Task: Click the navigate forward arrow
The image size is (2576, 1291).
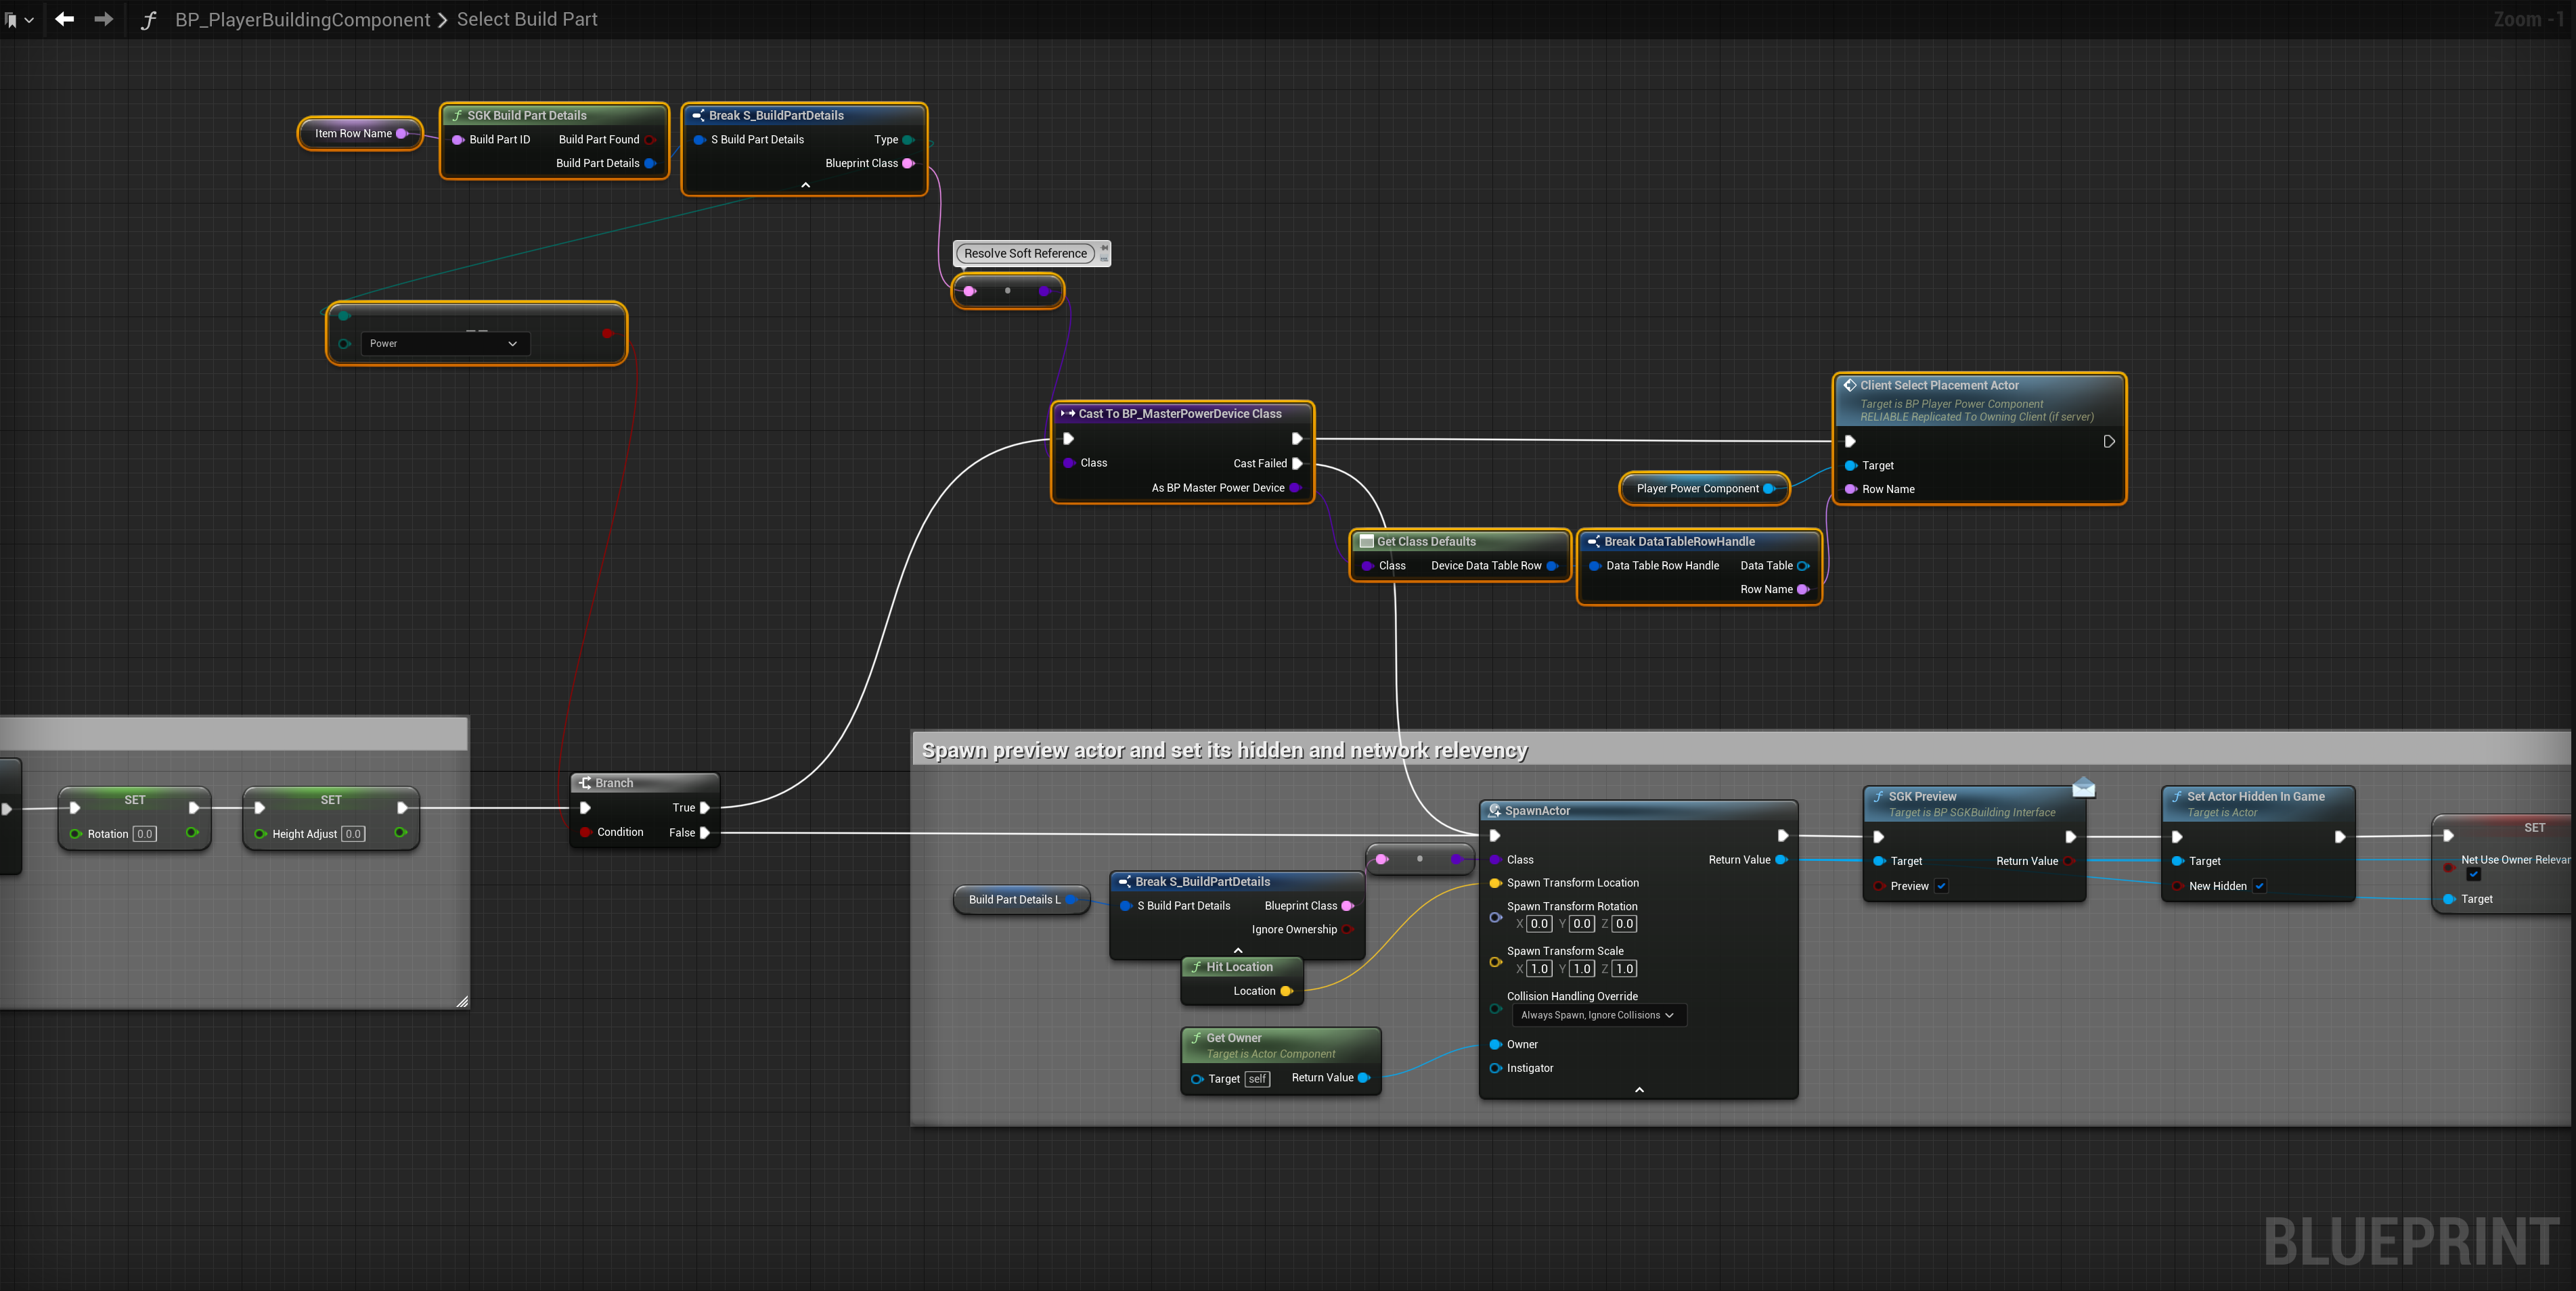Action: point(103,19)
